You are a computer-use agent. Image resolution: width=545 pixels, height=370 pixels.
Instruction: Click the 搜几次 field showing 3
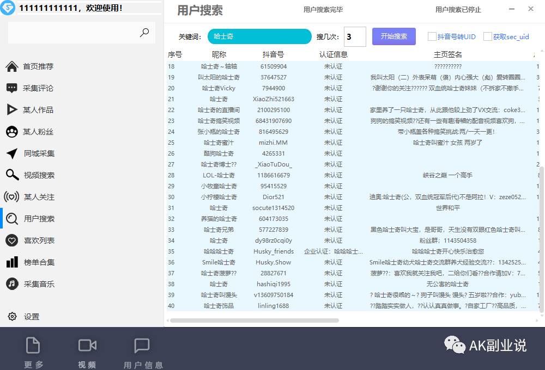click(x=355, y=36)
